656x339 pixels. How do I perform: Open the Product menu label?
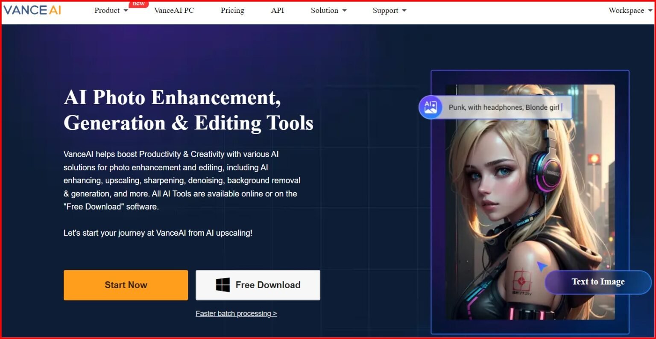click(x=107, y=11)
